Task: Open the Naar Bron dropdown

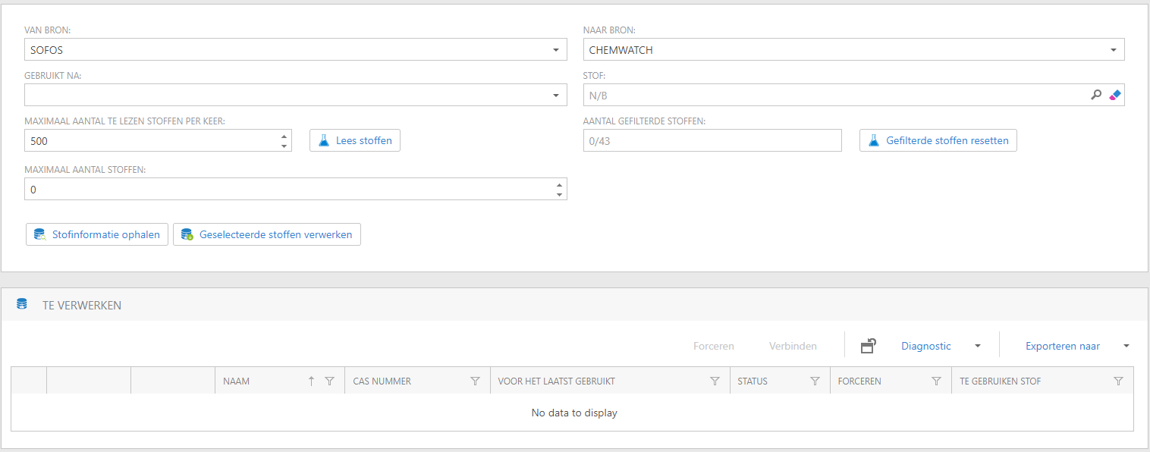Action: [1113, 50]
